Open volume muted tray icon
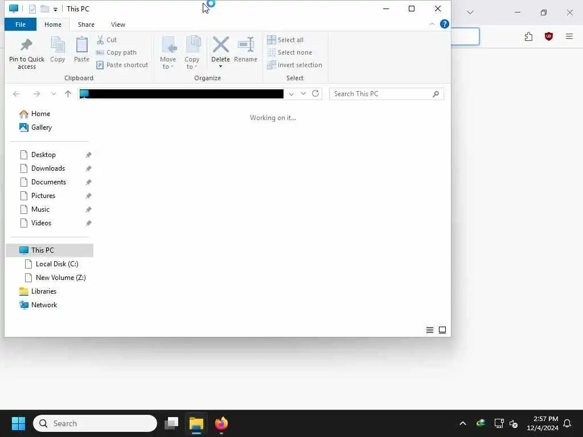 (514, 423)
